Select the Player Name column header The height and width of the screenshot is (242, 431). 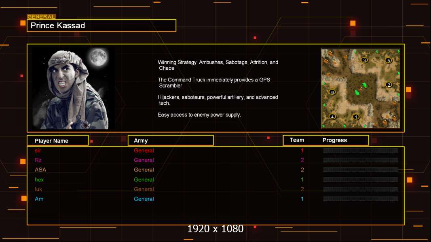[x=57, y=141]
